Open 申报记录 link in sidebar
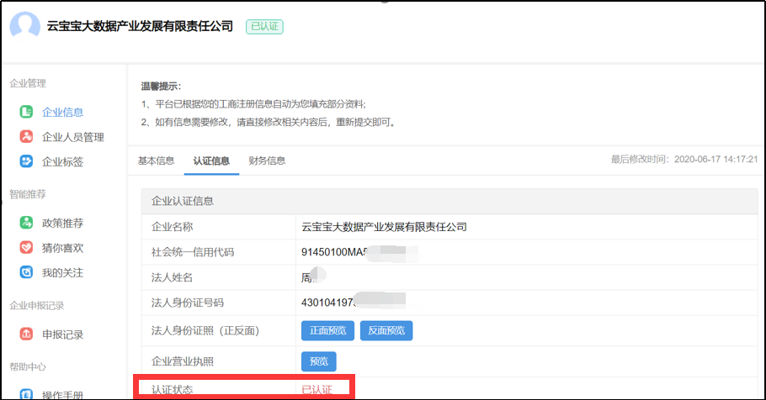The image size is (766, 400). (63, 334)
